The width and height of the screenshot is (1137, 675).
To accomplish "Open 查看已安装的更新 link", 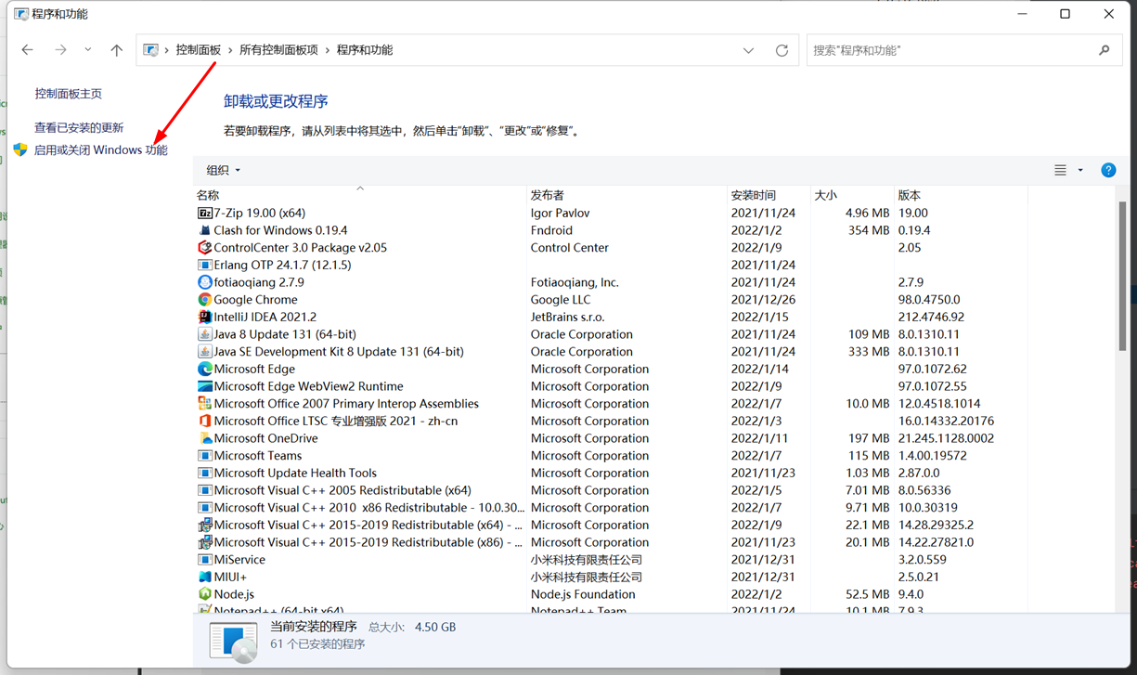I will [x=79, y=127].
